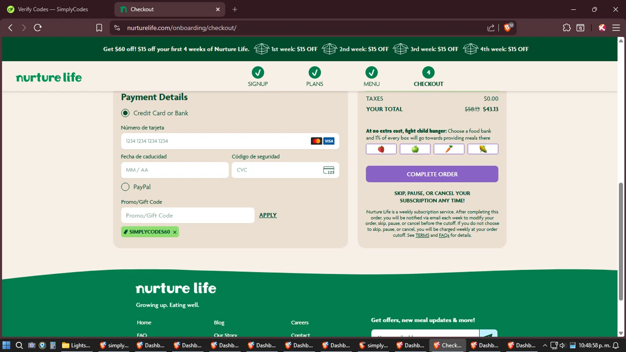Click the taxes amount $0.00
The height and width of the screenshot is (352, 626).
(x=491, y=99)
